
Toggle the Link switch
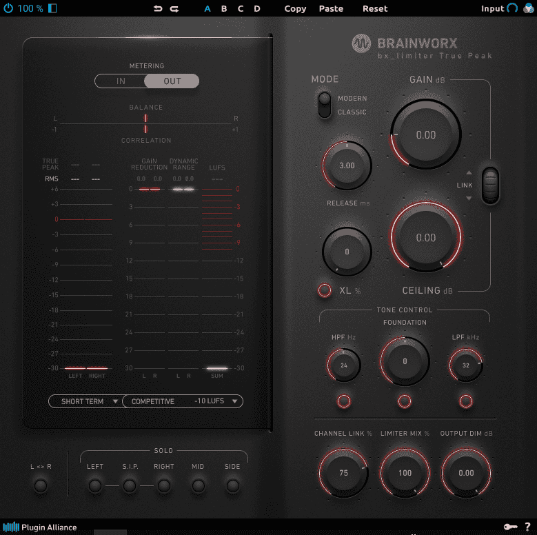(490, 185)
